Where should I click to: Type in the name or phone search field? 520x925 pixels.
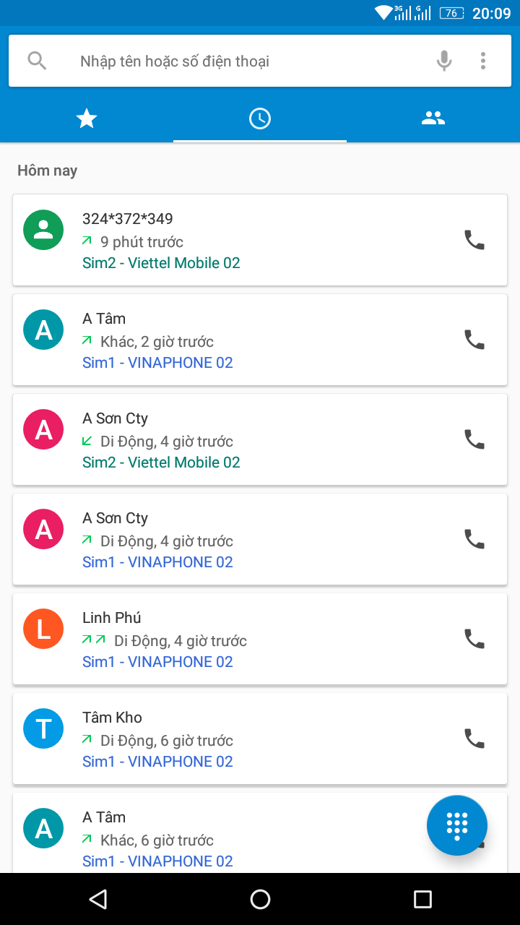pos(246,61)
